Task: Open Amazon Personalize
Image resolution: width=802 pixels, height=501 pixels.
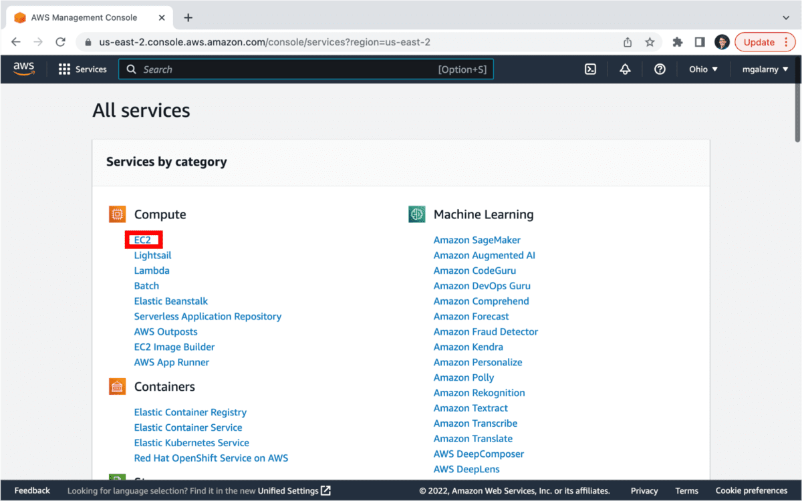Action: (478, 363)
